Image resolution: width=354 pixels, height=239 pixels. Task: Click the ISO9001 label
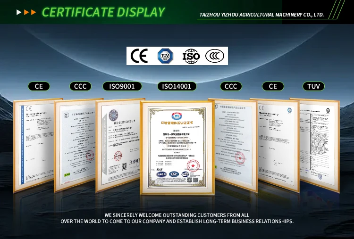[x=122, y=86]
